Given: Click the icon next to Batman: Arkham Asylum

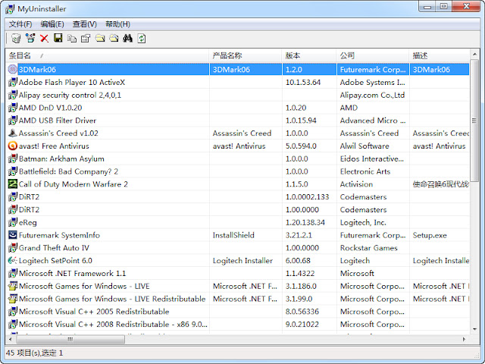Looking at the screenshot, I should [13, 158].
